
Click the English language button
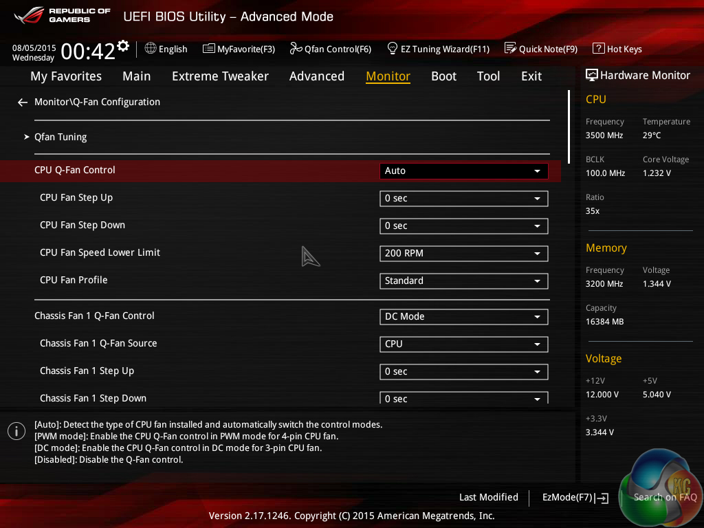coord(166,49)
